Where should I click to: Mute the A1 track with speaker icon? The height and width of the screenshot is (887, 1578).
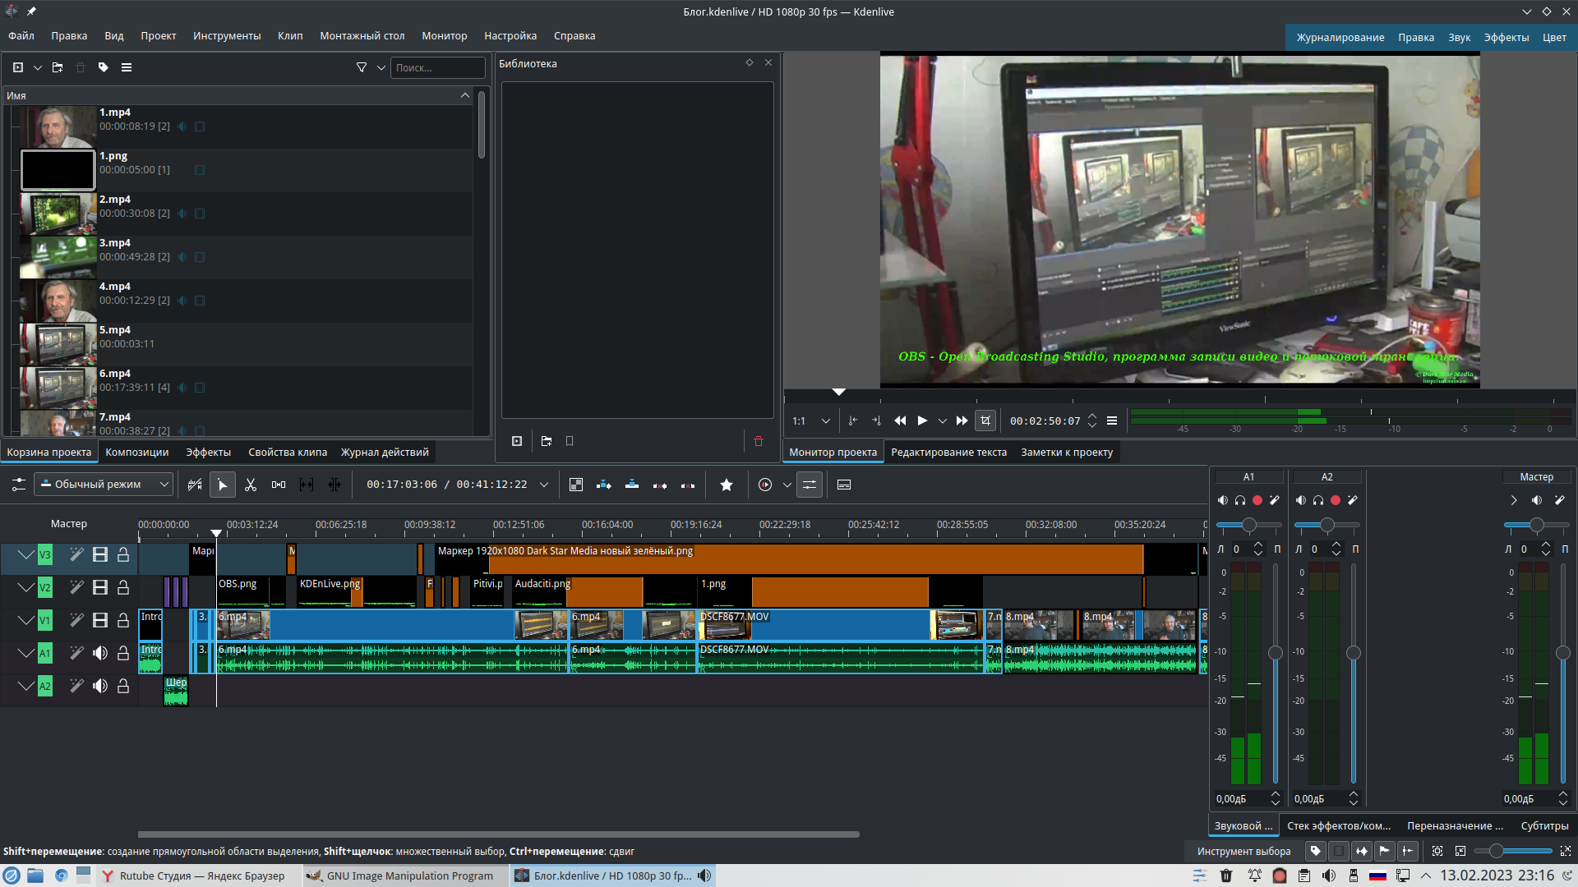(100, 653)
